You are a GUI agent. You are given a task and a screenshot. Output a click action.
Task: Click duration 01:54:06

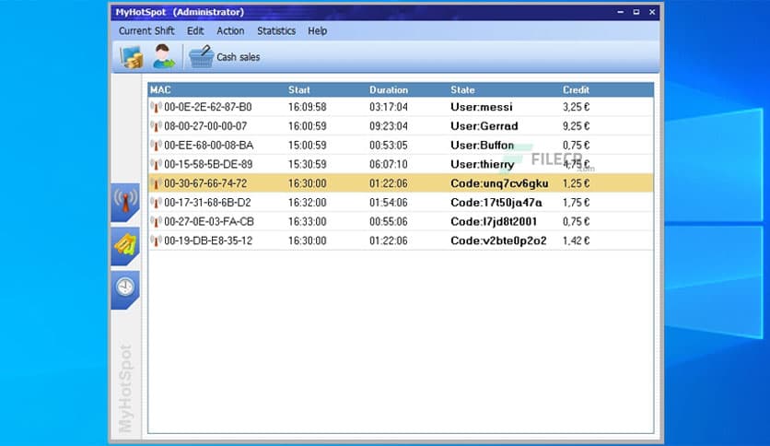click(x=389, y=203)
